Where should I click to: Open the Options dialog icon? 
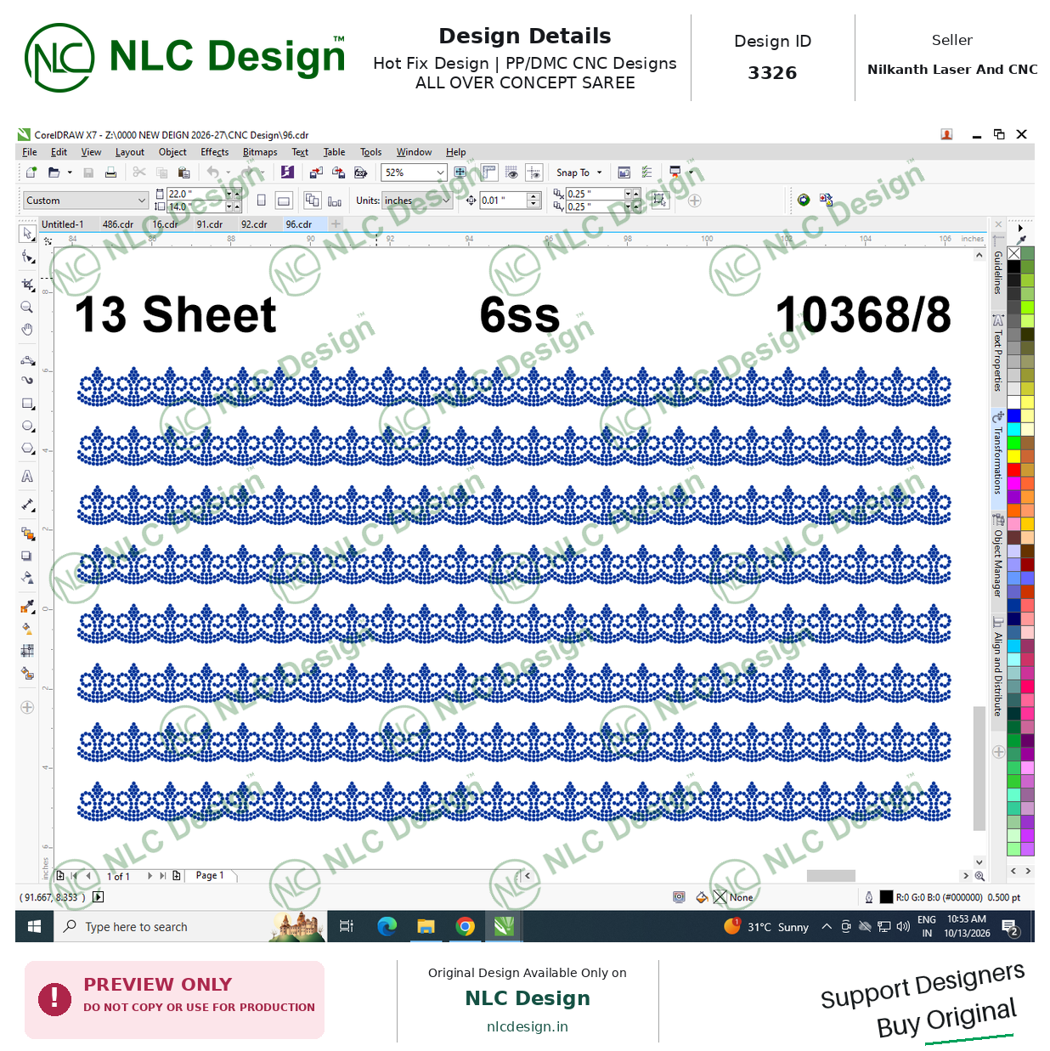[646, 172]
